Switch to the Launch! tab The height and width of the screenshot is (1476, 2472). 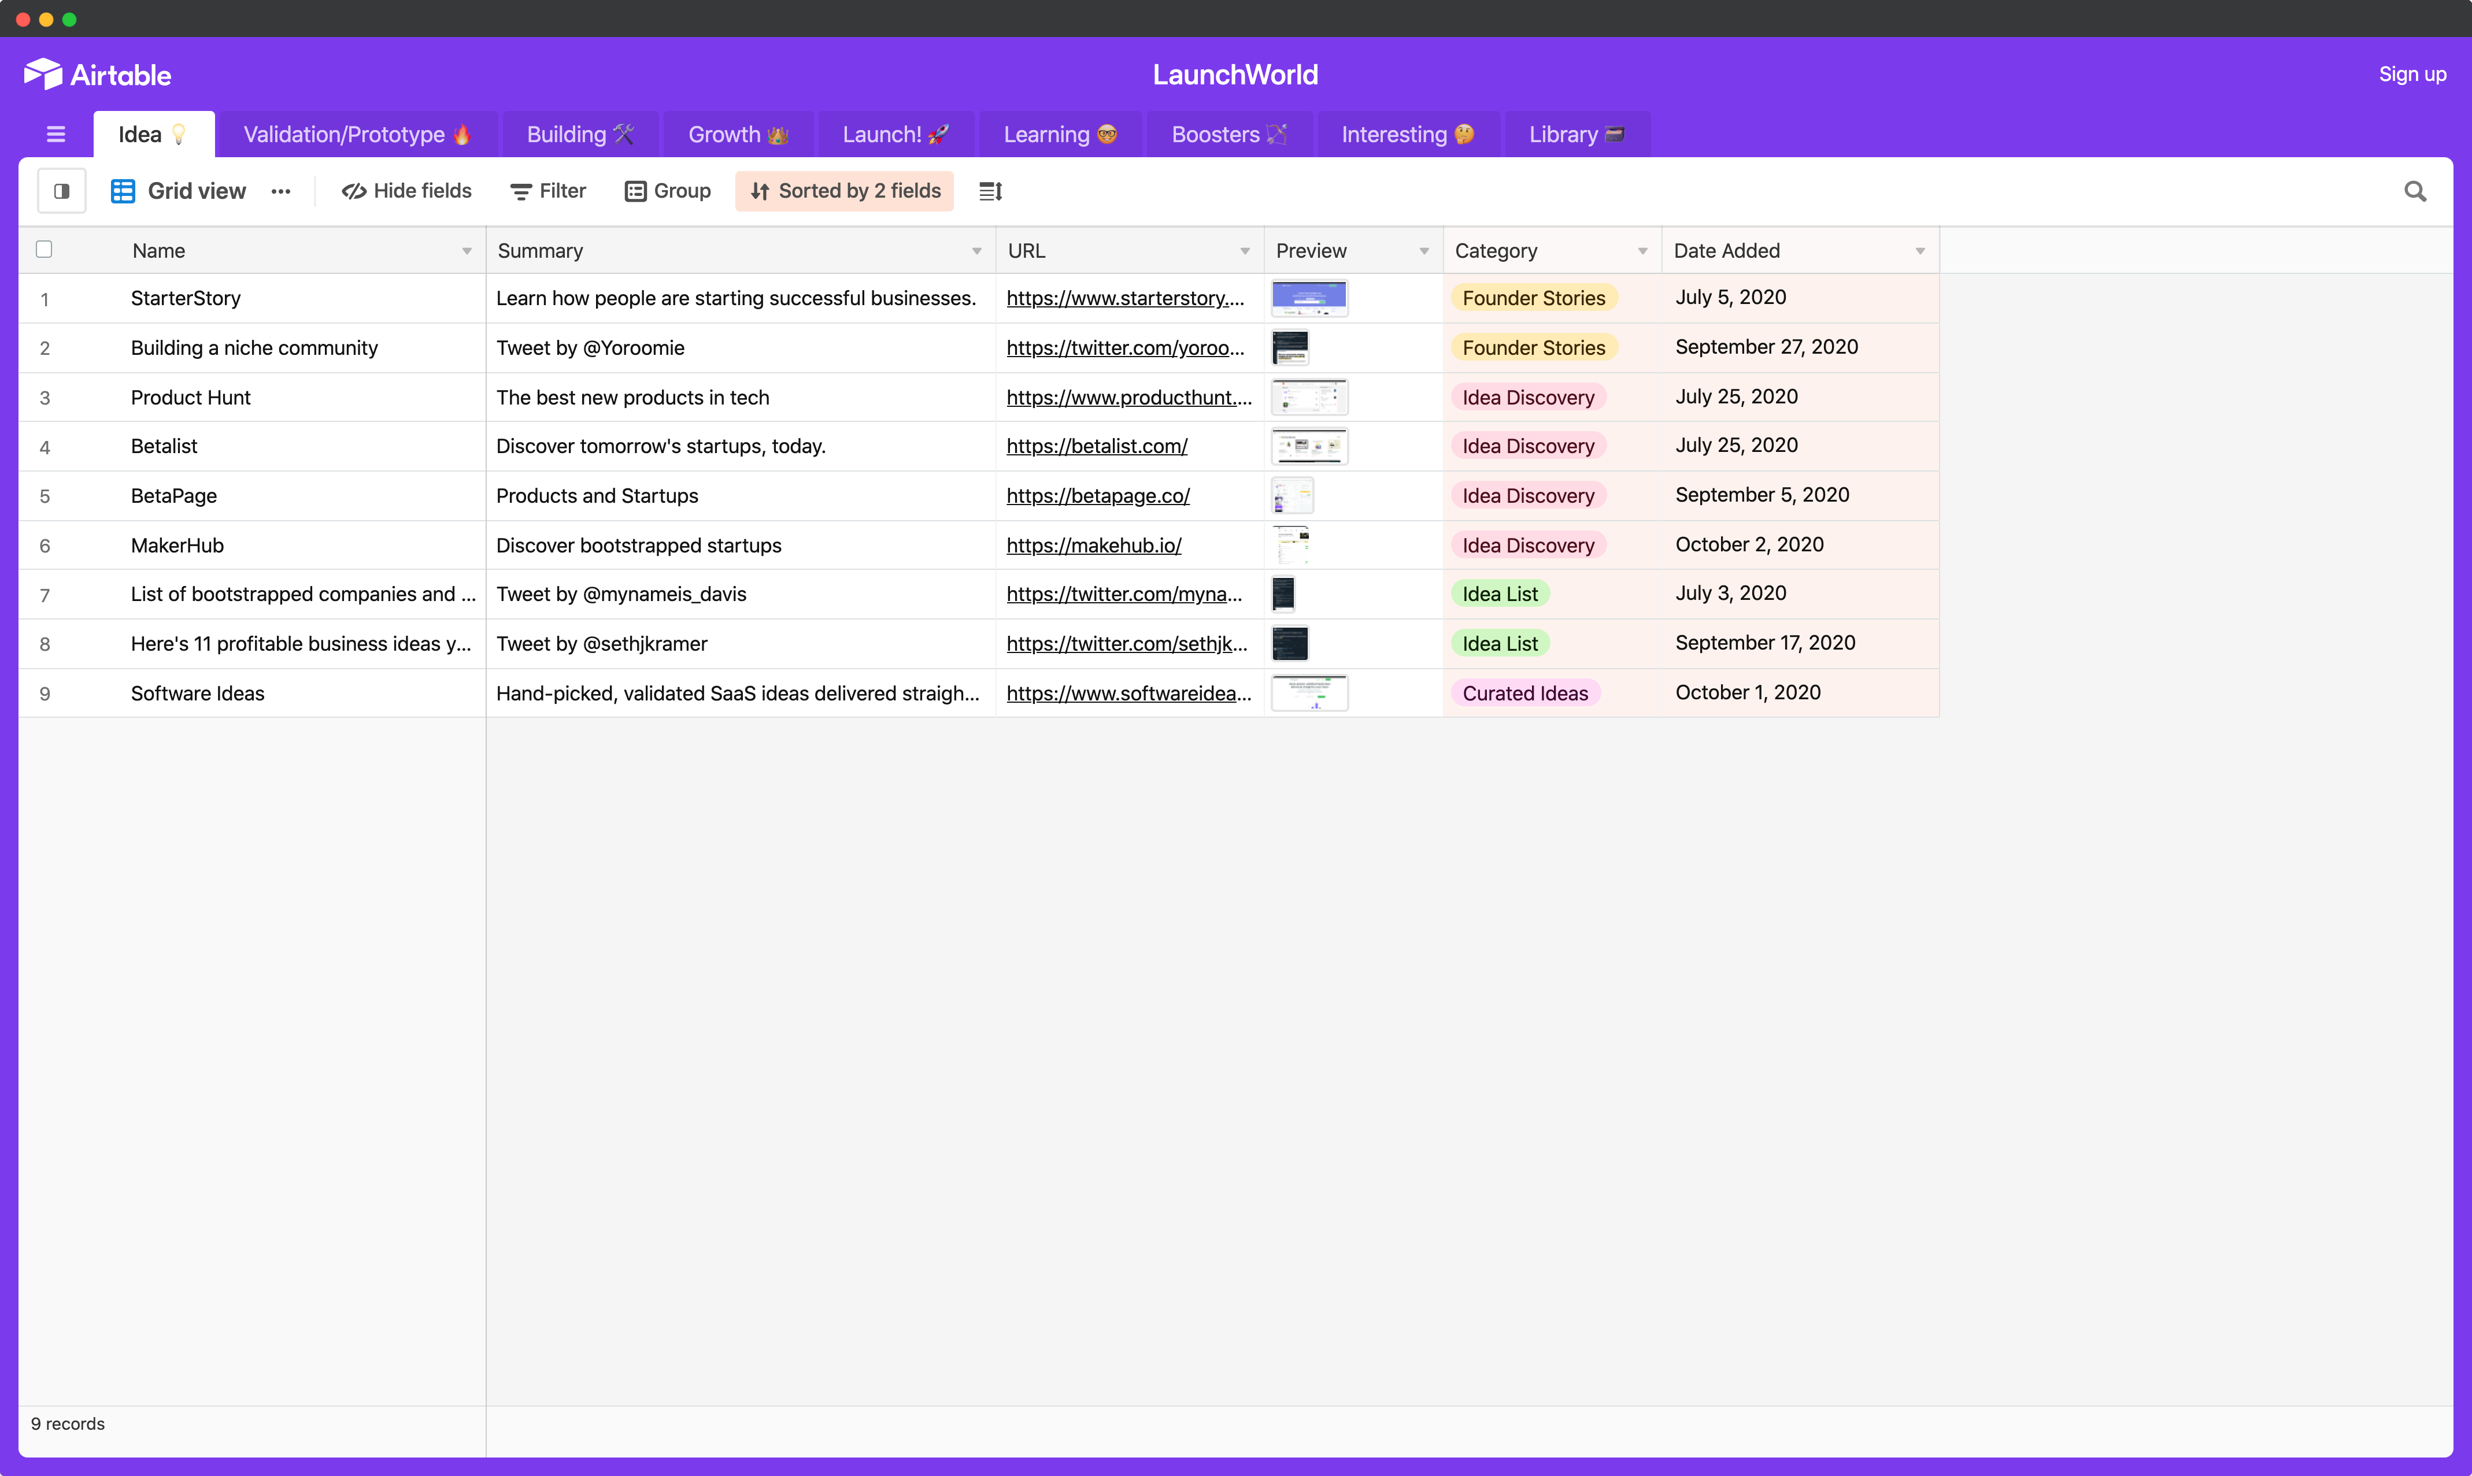pos(896,134)
